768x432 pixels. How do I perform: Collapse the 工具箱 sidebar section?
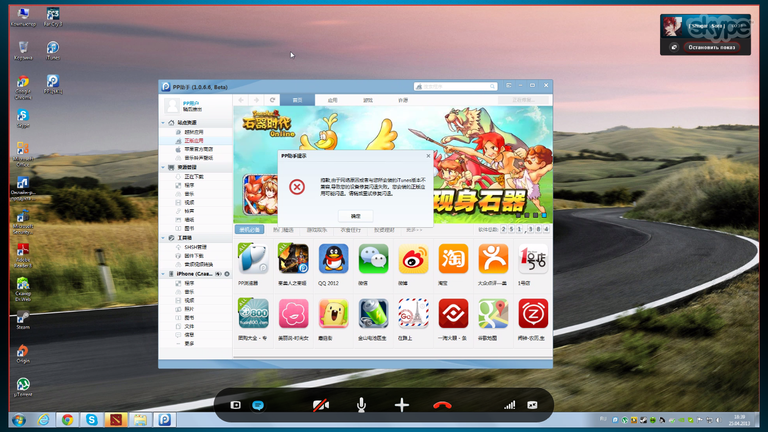(x=164, y=238)
